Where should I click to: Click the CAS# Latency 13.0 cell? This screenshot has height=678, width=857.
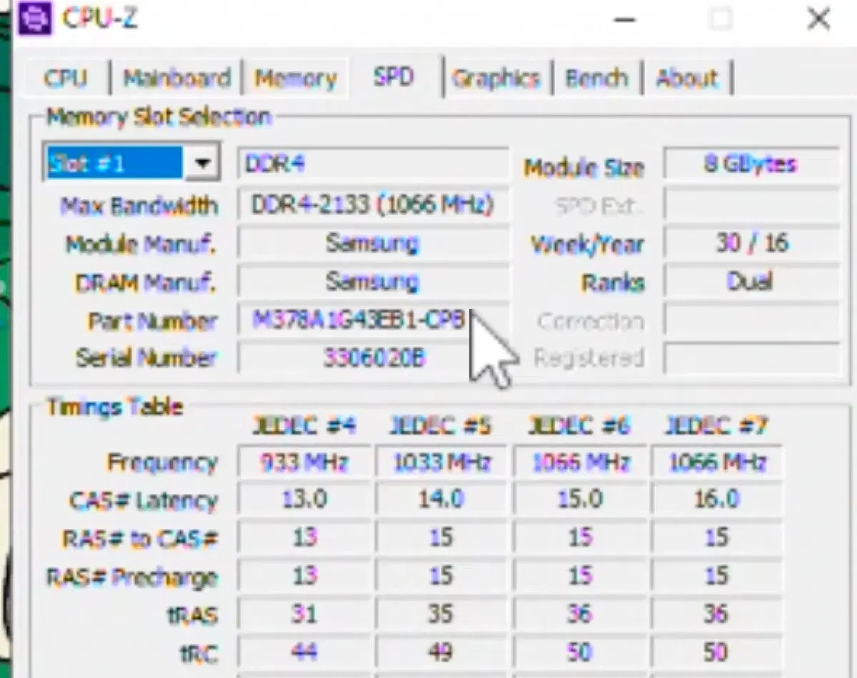pos(304,500)
